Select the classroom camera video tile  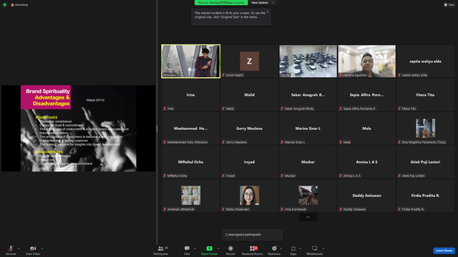[x=308, y=61]
